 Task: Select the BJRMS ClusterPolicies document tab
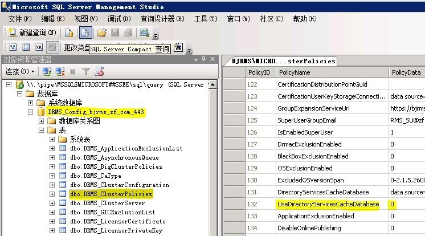(282, 62)
